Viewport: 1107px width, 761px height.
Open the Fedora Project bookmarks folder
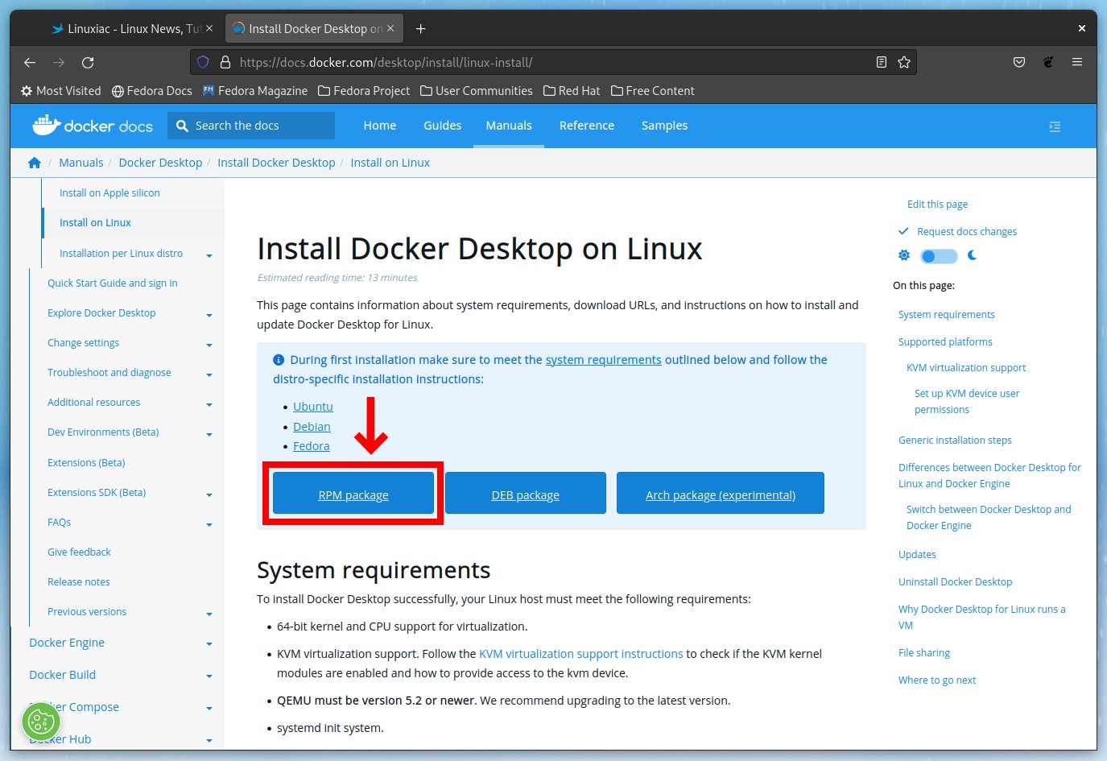364,91
